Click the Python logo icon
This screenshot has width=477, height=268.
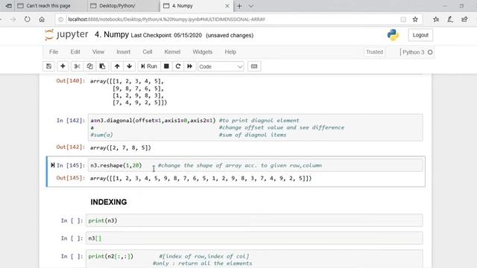[393, 35]
